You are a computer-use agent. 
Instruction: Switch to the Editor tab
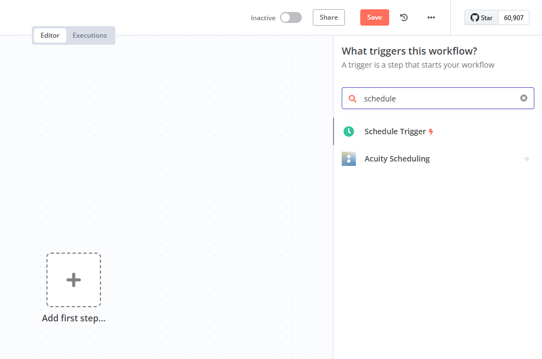coord(50,35)
